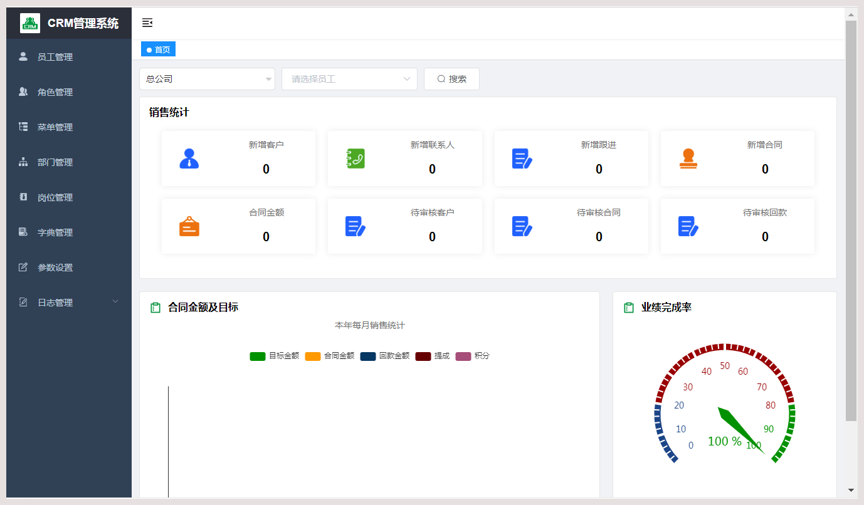
Task: Select the 首页 tab
Action: tap(158, 49)
